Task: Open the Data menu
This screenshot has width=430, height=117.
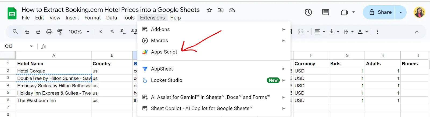Action: (x=112, y=18)
